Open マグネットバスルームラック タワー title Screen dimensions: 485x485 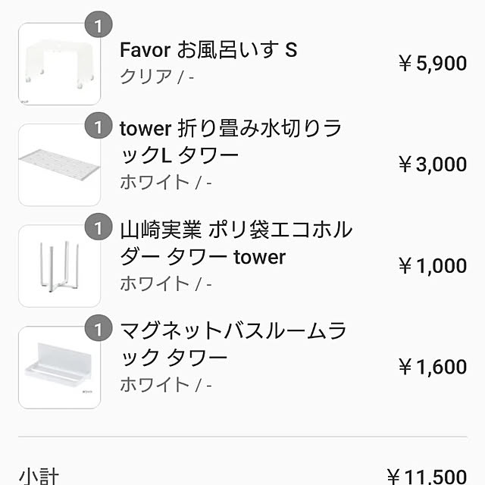tap(233, 344)
